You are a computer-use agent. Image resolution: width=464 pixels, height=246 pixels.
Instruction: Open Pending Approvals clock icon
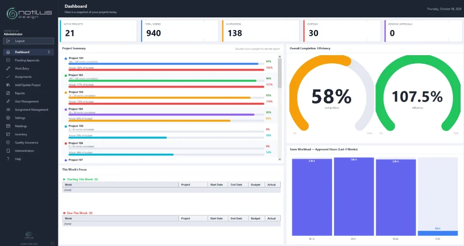point(8,60)
